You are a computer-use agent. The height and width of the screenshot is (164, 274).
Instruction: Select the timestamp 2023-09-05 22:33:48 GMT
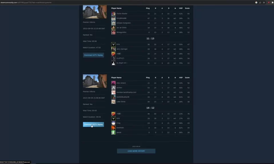(x=94, y=29)
